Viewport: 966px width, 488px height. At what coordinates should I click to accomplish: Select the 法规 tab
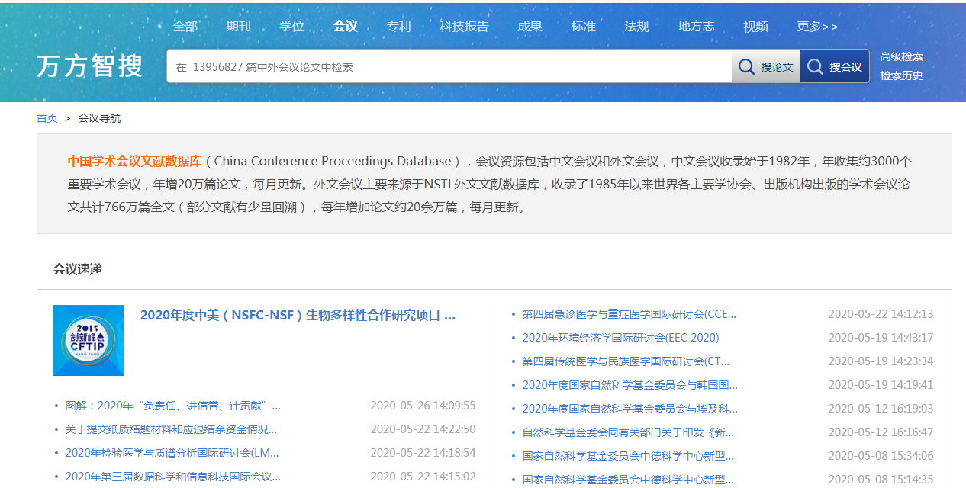click(x=637, y=26)
